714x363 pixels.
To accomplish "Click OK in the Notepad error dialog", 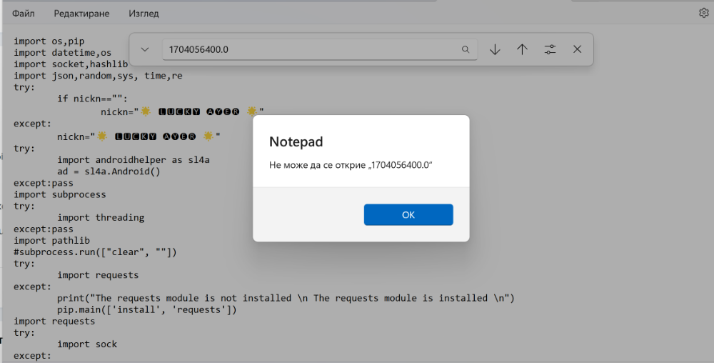I will [408, 214].
